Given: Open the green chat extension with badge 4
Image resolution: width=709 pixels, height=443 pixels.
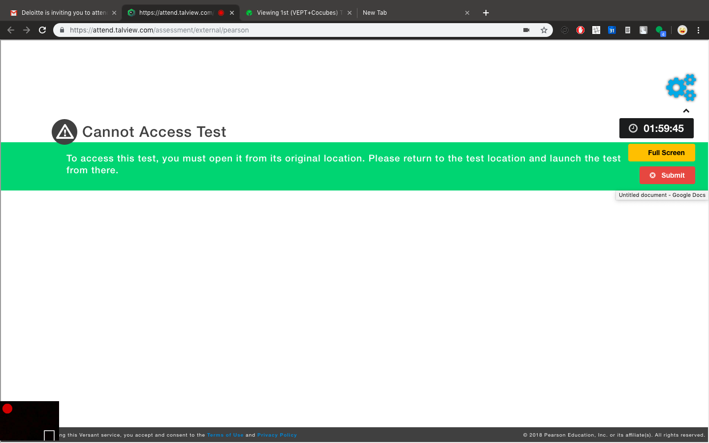Looking at the screenshot, I should (x=660, y=31).
